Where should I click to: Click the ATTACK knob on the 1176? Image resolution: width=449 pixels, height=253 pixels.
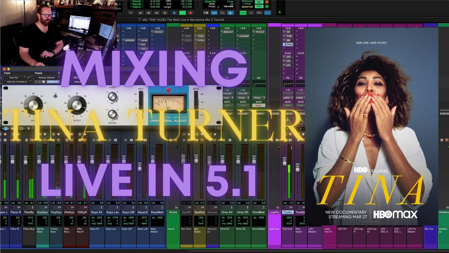(x=112, y=96)
